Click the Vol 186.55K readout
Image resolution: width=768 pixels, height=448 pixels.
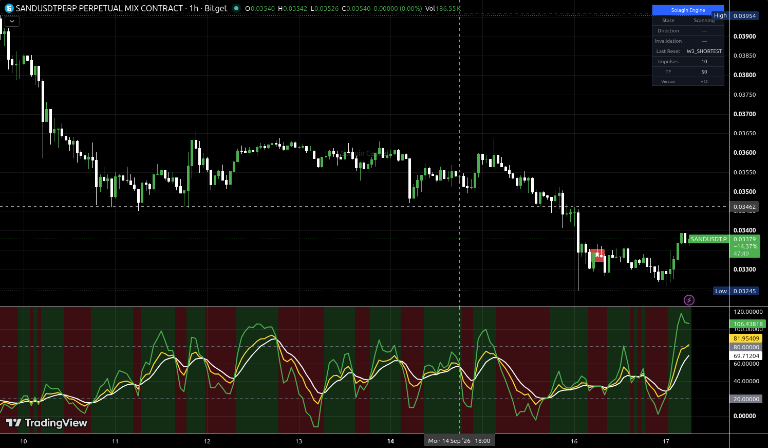(x=443, y=9)
